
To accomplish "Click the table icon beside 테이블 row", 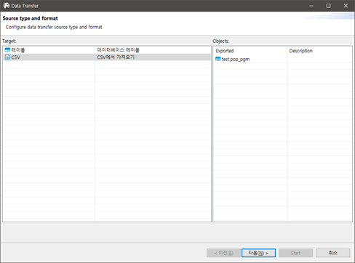I will pos(7,50).
